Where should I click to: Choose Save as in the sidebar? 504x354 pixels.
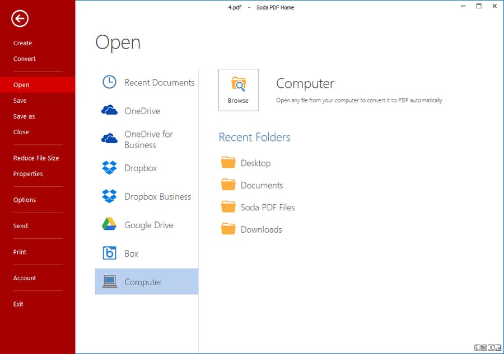[x=24, y=116]
